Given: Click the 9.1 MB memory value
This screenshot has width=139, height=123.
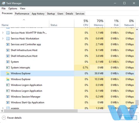Looking at the screenshot, I should point(99,50).
